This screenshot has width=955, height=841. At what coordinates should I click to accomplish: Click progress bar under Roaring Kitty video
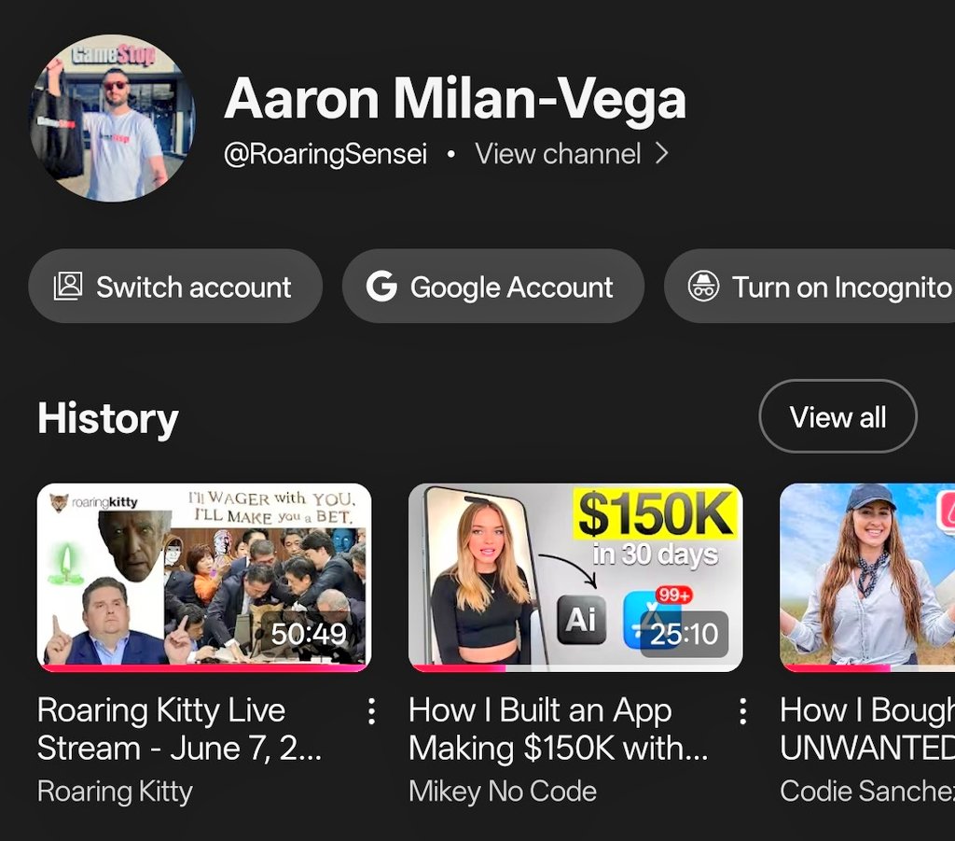tap(204, 668)
